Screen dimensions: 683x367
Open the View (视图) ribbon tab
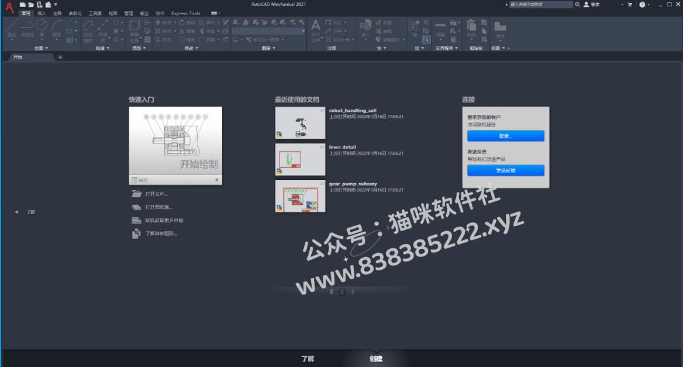click(113, 13)
